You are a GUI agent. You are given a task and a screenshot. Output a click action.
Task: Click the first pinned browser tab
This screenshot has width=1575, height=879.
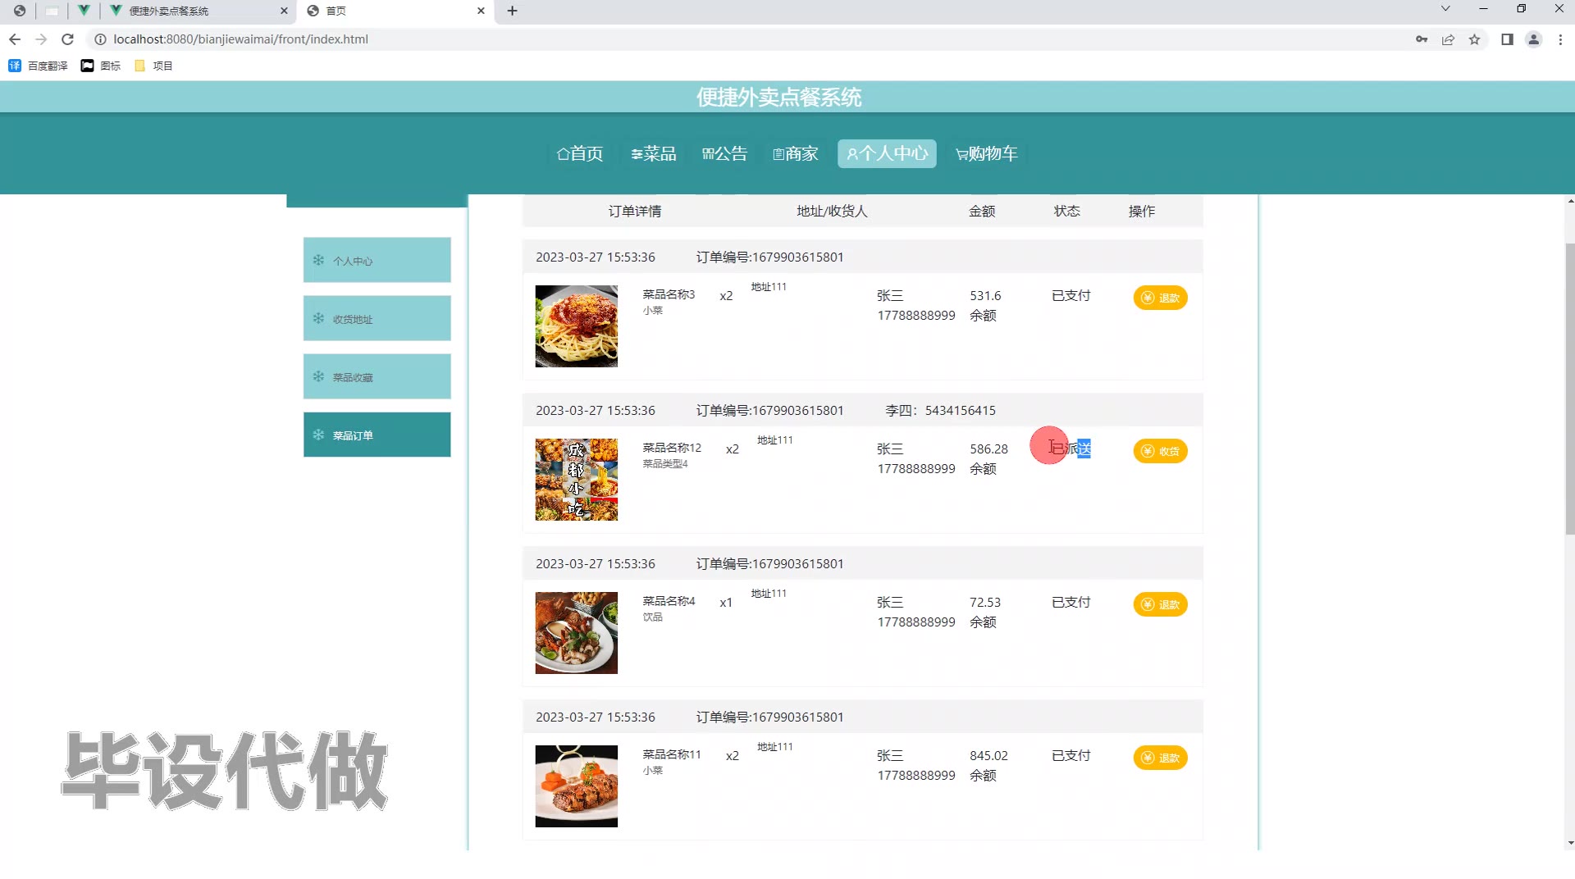click(20, 11)
